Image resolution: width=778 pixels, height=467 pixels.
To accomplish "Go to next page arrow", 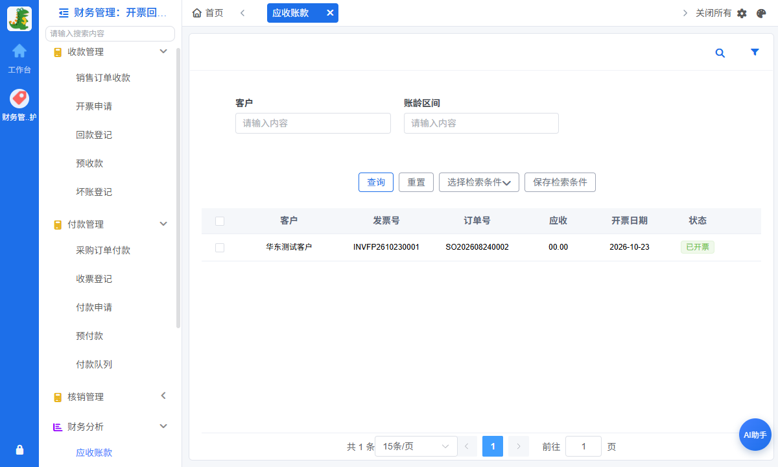I will pos(518,446).
